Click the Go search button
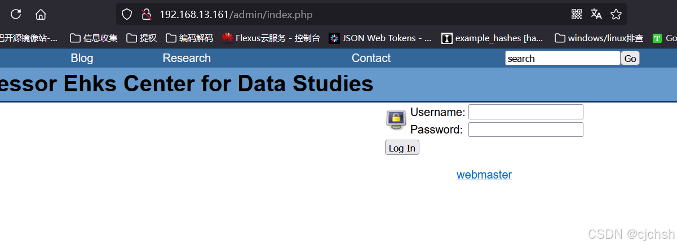This screenshot has width=677, height=245. tap(630, 59)
